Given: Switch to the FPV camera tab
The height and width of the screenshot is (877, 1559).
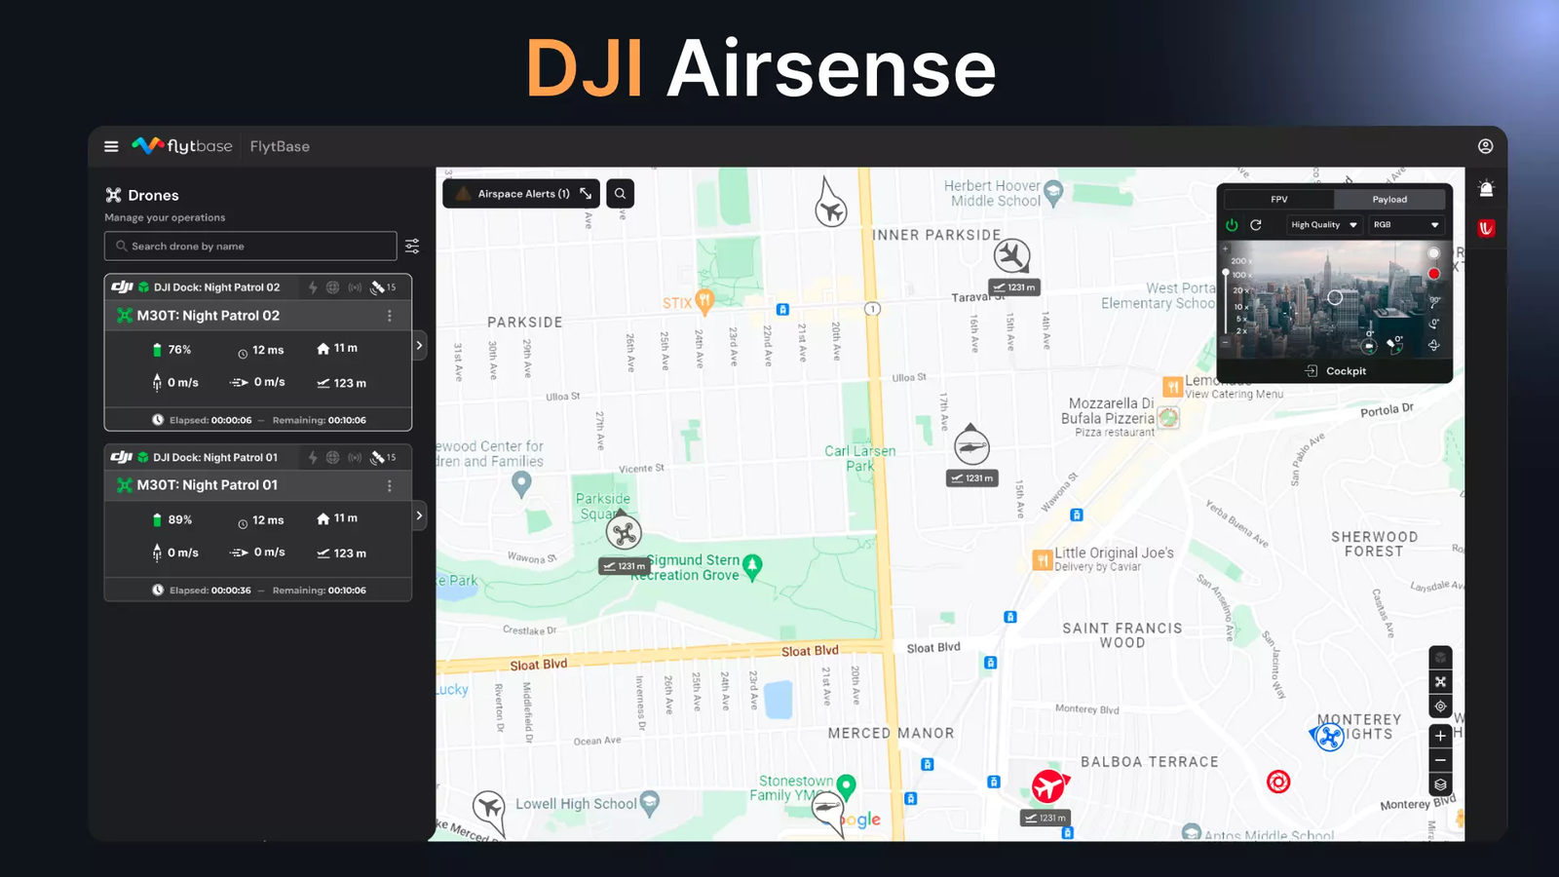Looking at the screenshot, I should click(x=1278, y=199).
